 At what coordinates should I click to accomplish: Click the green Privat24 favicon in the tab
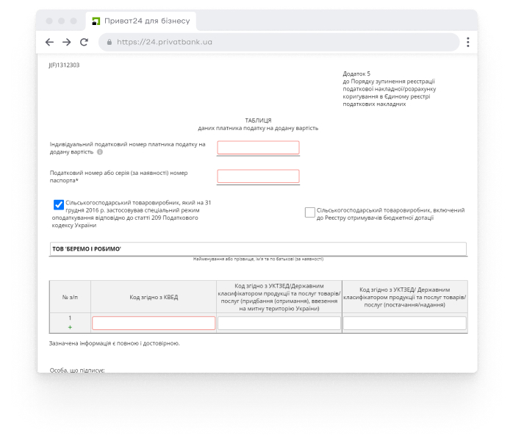click(96, 21)
